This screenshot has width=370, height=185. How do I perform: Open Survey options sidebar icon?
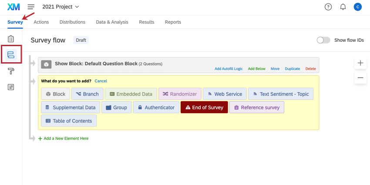click(11, 87)
